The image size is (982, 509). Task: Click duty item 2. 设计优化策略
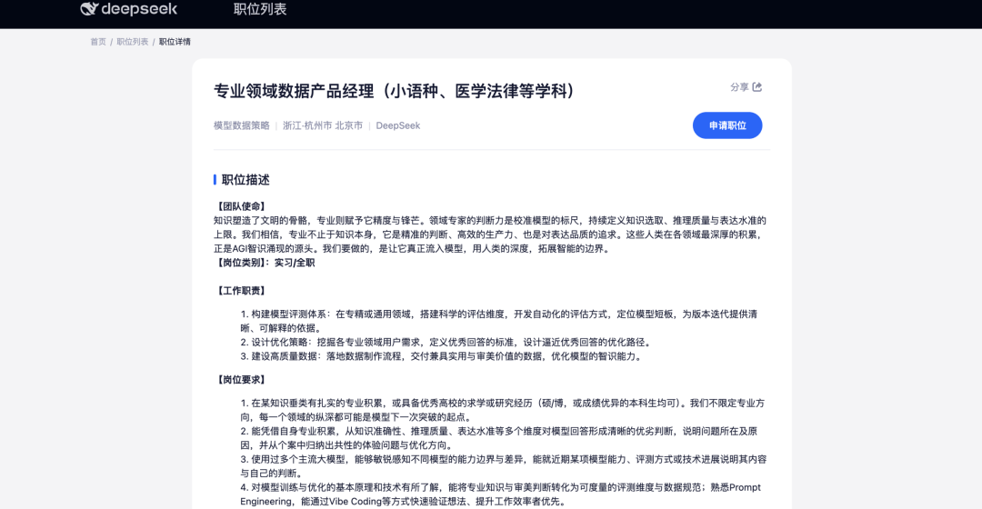click(x=447, y=343)
